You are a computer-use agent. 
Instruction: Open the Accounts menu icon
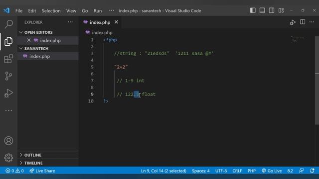click(x=8, y=141)
